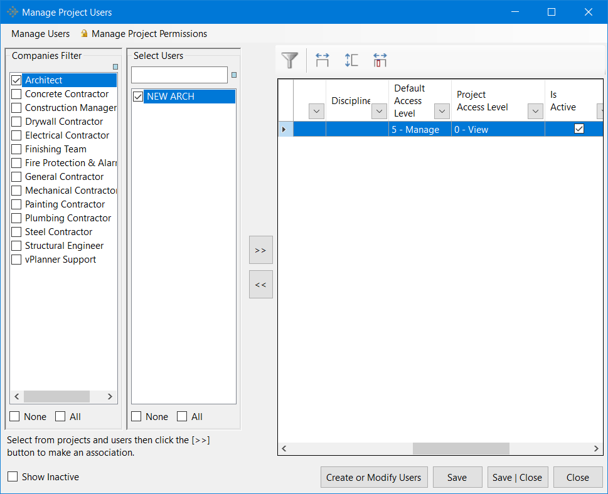The image size is (608, 494).
Task: Open the Default Access Level dropdown
Action: point(442,111)
